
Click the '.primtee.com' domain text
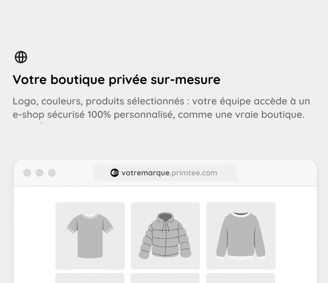tap(193, 173)
